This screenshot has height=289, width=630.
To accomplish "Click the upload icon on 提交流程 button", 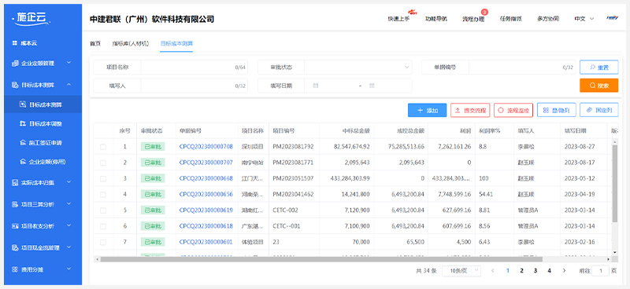I will 458,110.
